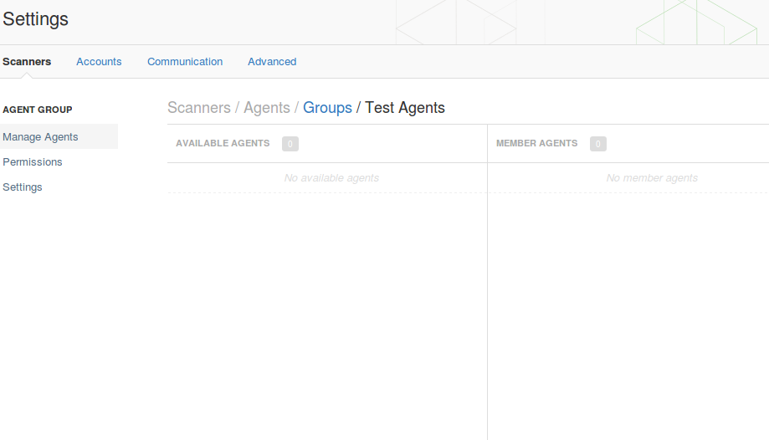Click the Groups breadcrumb link
The image size is (769, 440).
coord(327,107)
